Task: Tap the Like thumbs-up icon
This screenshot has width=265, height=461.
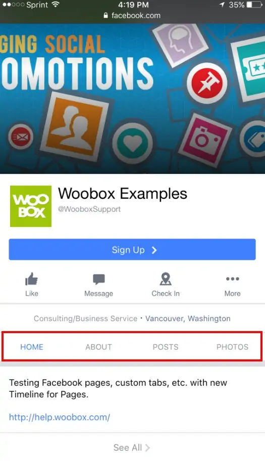Action: 31,279
